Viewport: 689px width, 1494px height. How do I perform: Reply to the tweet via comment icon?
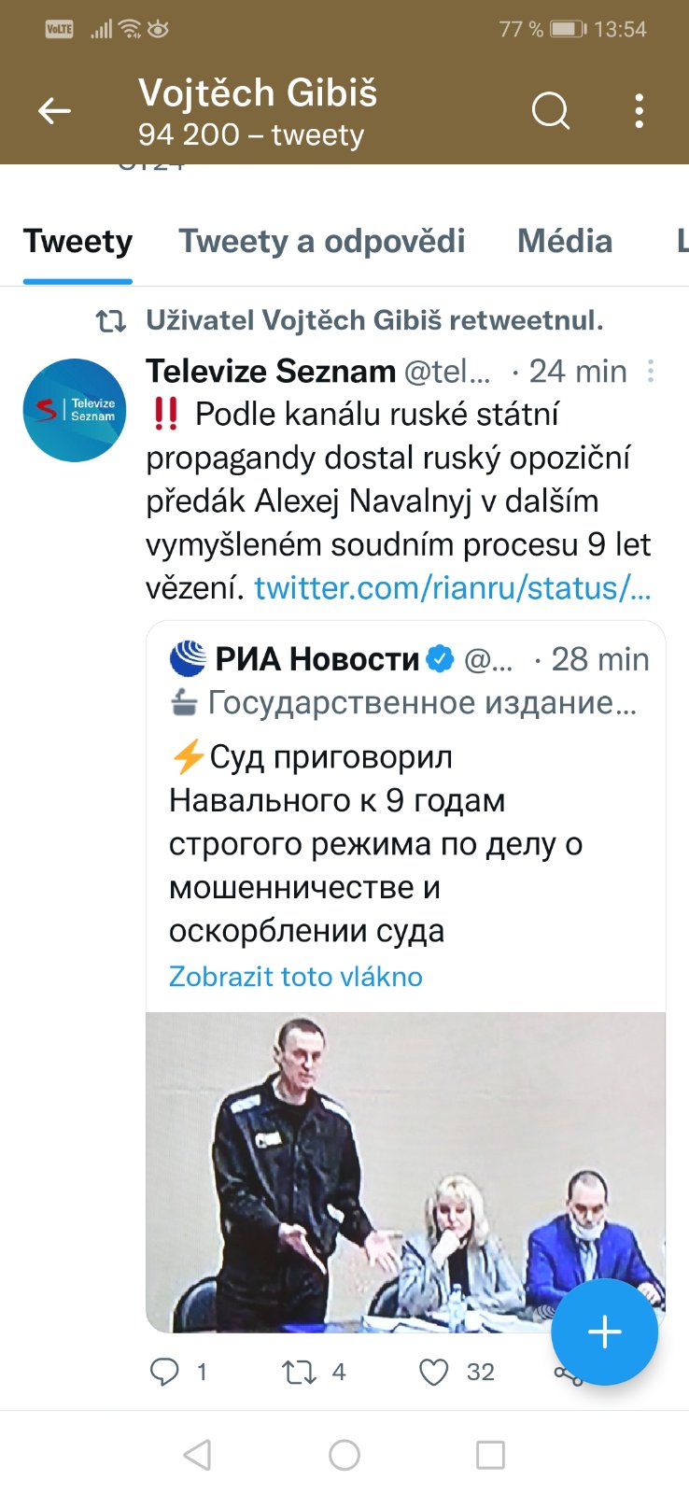(x=165, y=1372)
